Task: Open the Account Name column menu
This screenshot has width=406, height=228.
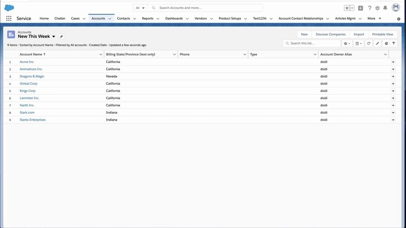Action: click(x=101, y=54)
